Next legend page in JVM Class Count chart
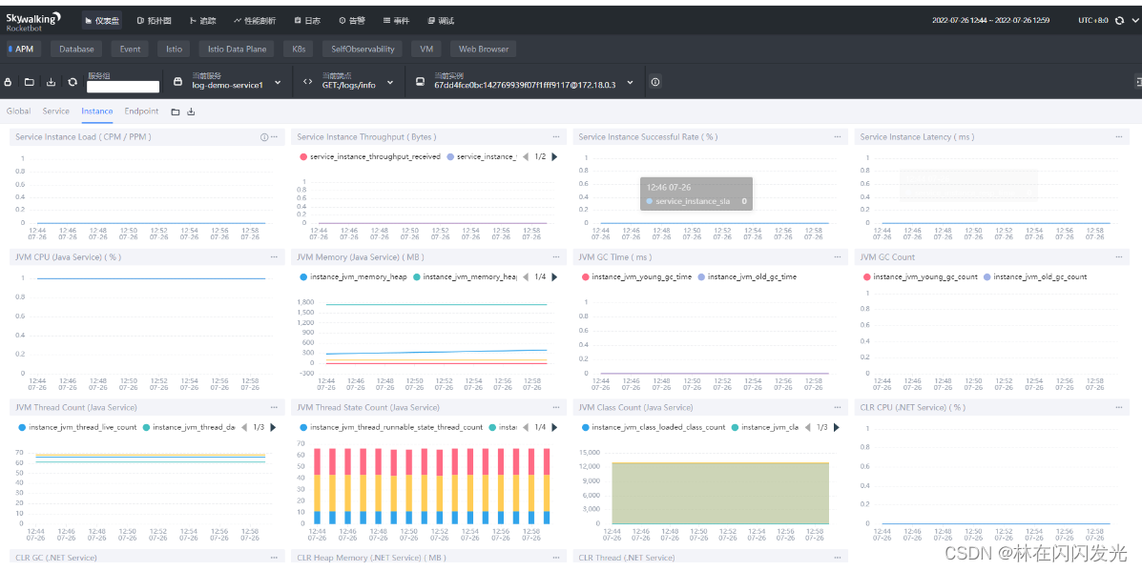 836,427
